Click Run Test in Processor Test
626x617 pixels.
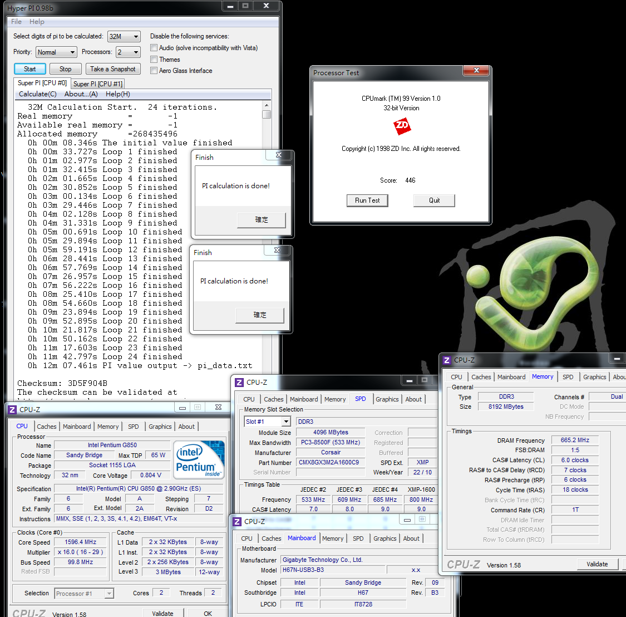(367, 200)
